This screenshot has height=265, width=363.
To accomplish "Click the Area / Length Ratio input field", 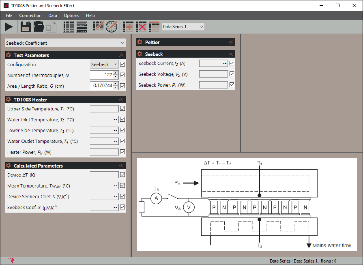I will pos(102,86).
